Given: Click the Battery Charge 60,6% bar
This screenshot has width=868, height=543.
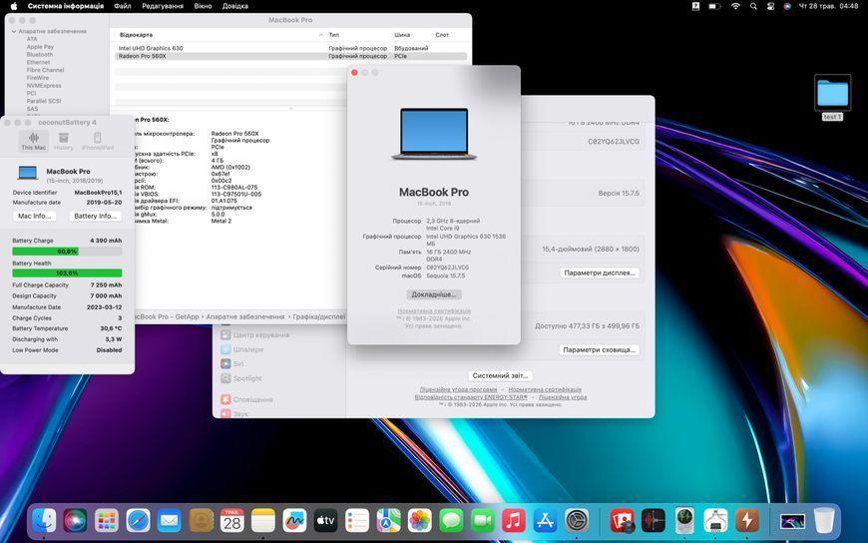Looking at the screenshot, I should (67, 252).
